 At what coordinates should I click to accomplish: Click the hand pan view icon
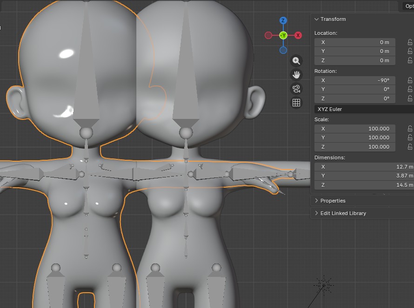tap(296, 75)
